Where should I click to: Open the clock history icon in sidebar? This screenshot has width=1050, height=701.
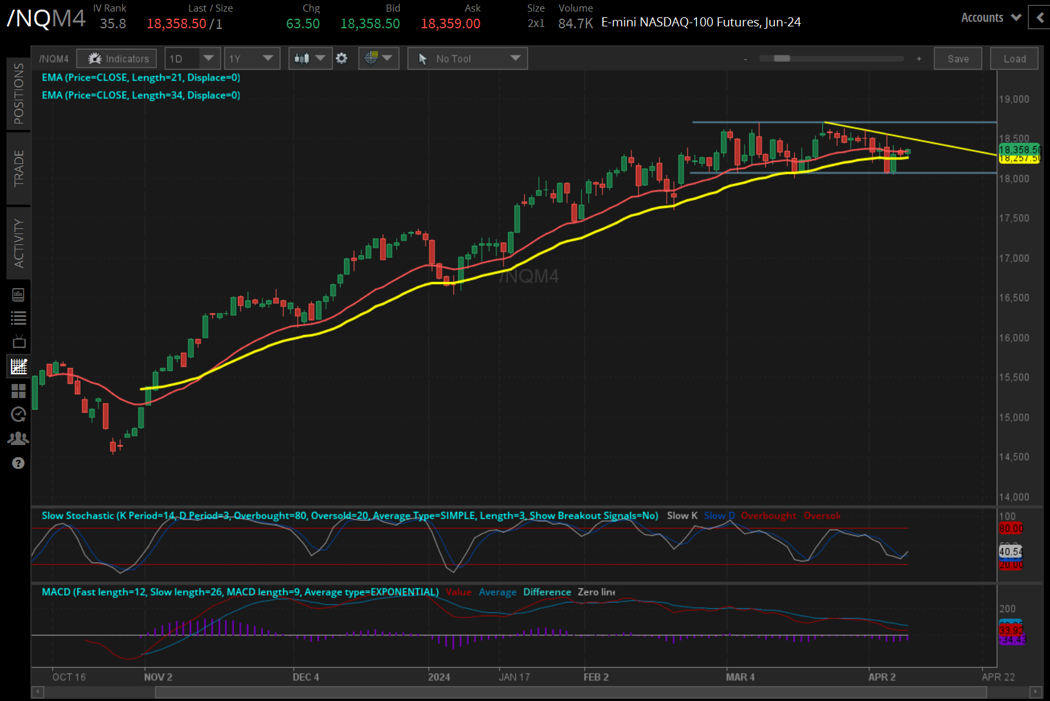click(18, 414)
